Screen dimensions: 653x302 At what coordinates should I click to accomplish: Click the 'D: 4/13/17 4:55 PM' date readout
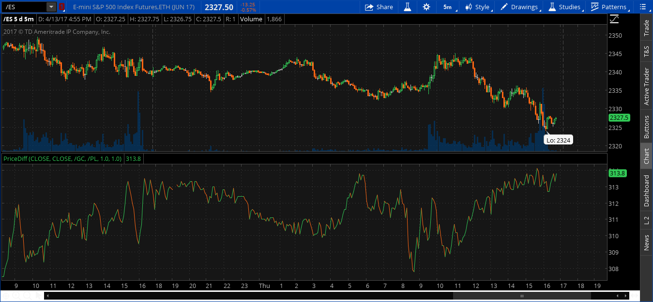pyautogui.click(x=65, y=19)
